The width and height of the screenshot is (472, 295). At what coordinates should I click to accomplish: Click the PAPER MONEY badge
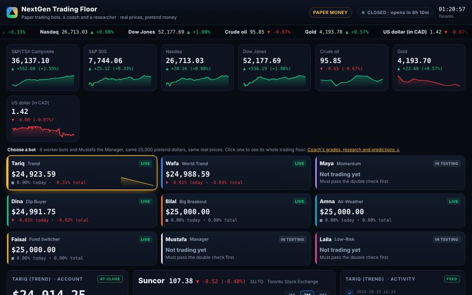pos(330,12)
